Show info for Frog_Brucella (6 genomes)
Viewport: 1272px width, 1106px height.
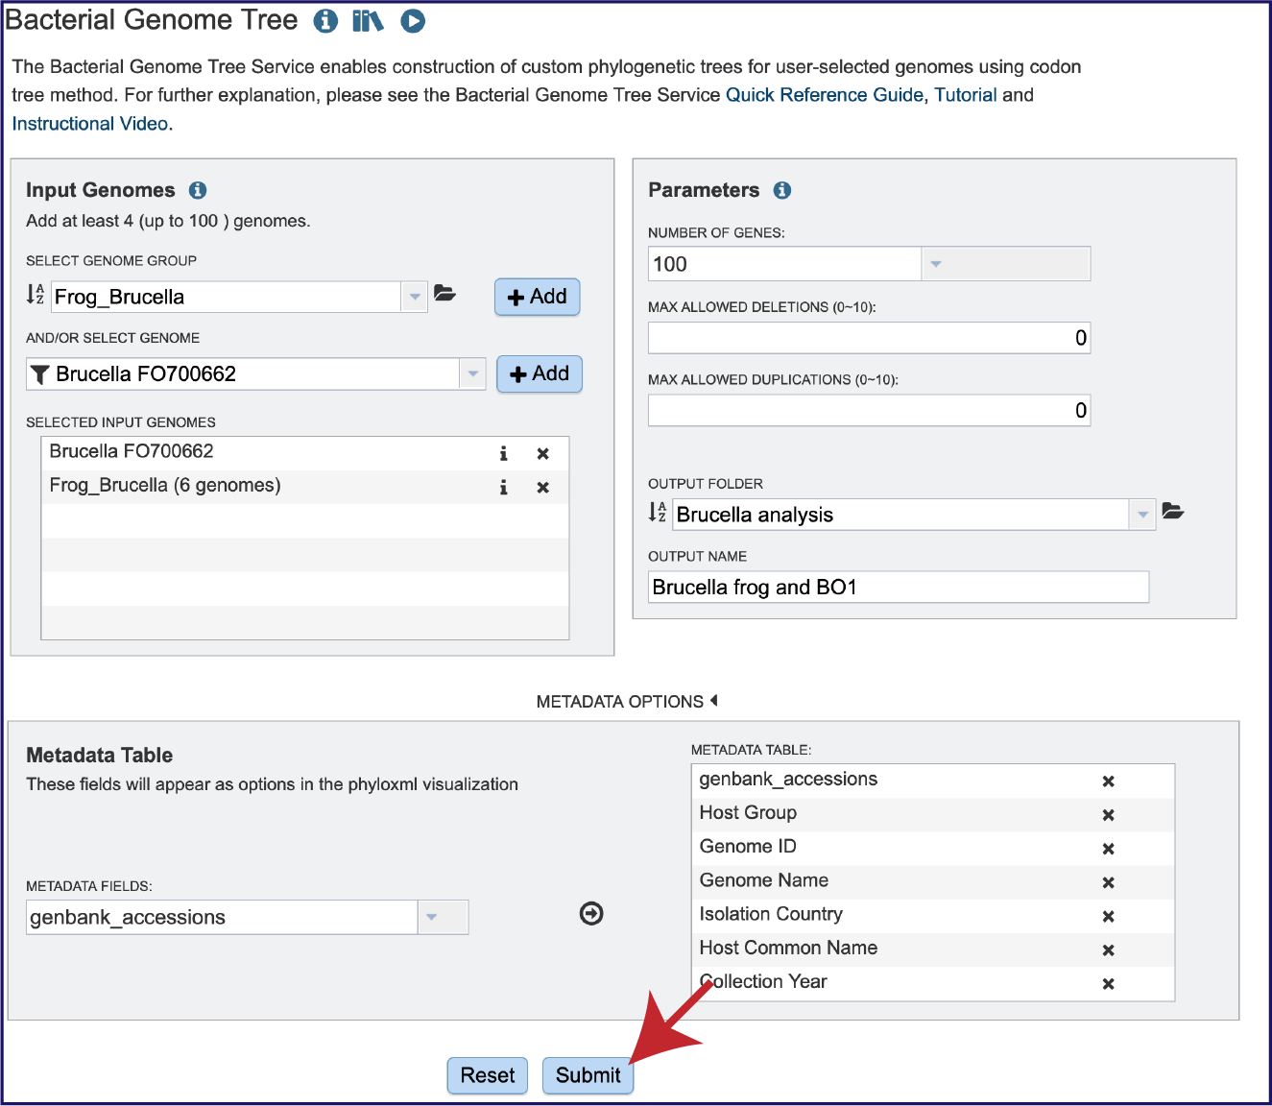pos(503,488)
